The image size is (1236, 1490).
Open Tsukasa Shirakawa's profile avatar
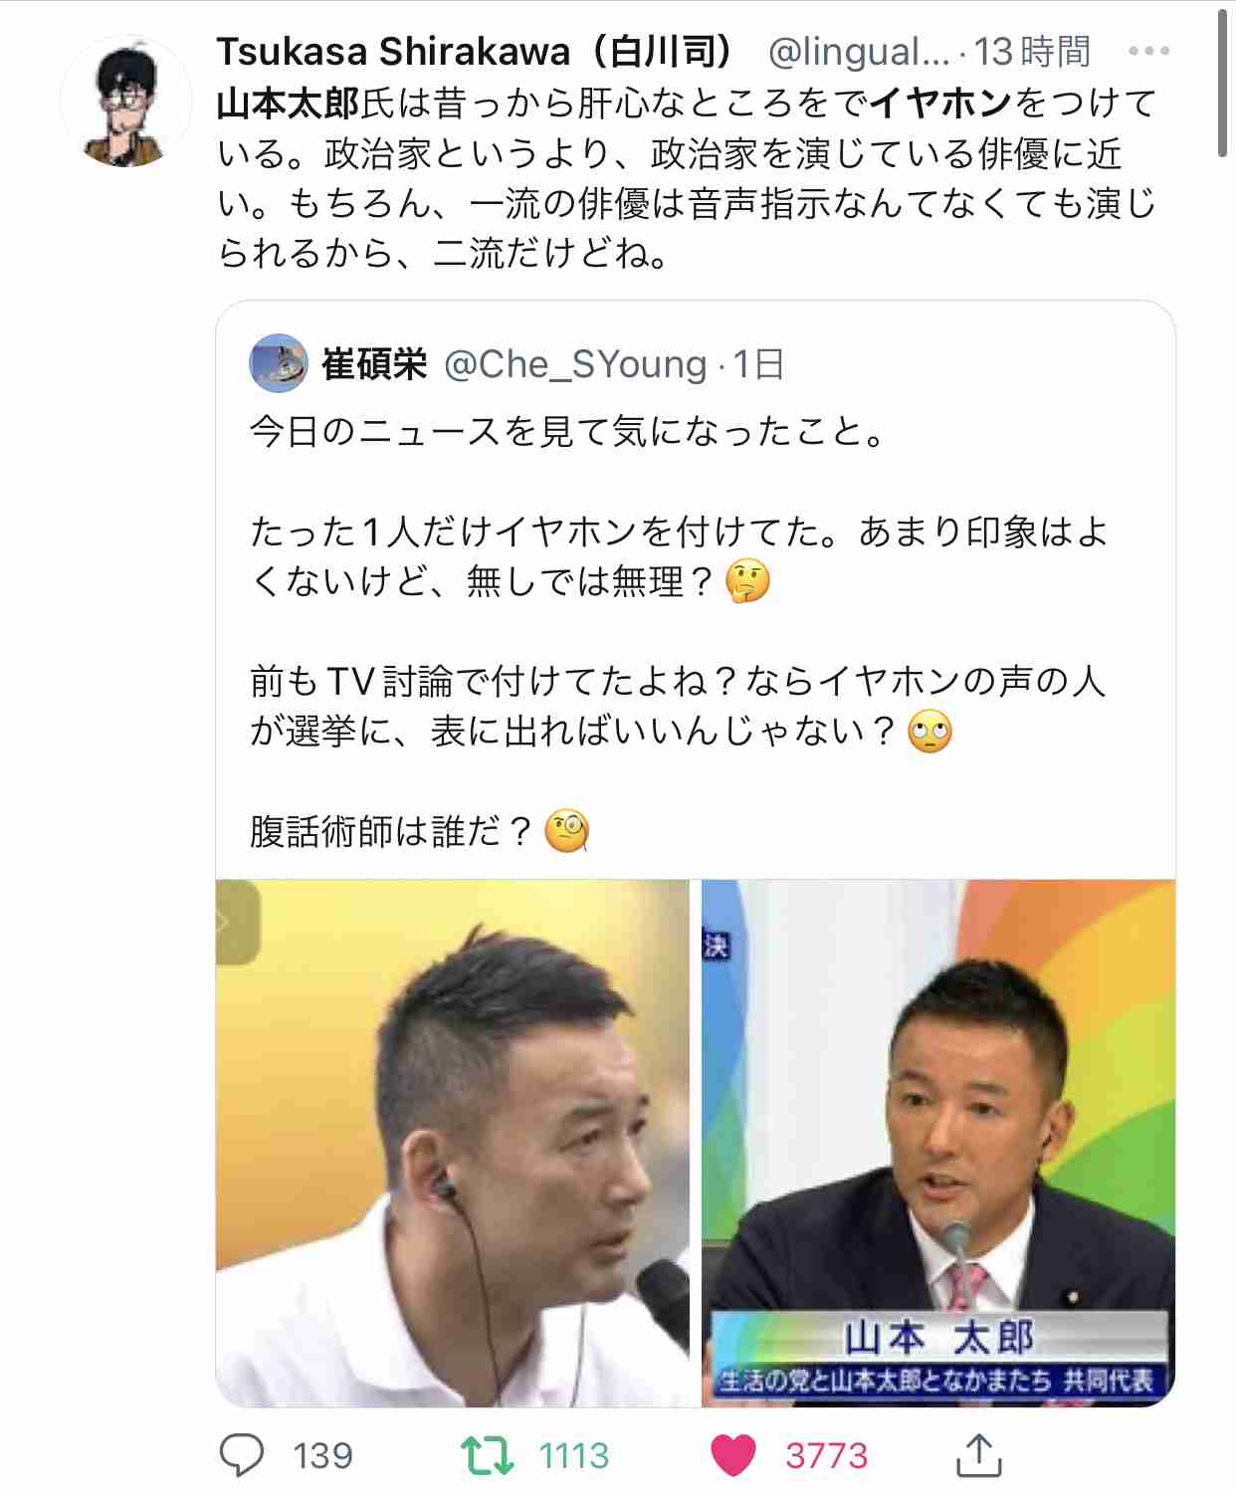coord(125,101)
